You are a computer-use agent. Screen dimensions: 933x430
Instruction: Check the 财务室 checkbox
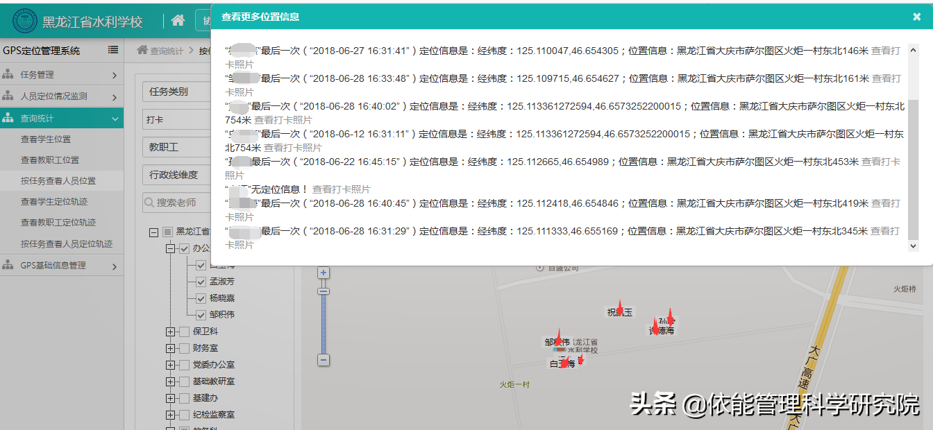pos(185,348)
